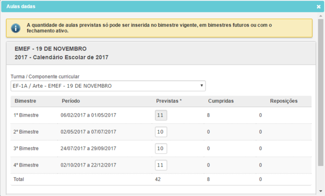Click the period 06/02/2017 a 01/05/2017
The width and height of the screenshot is (325, 196).
coord(88,115)
